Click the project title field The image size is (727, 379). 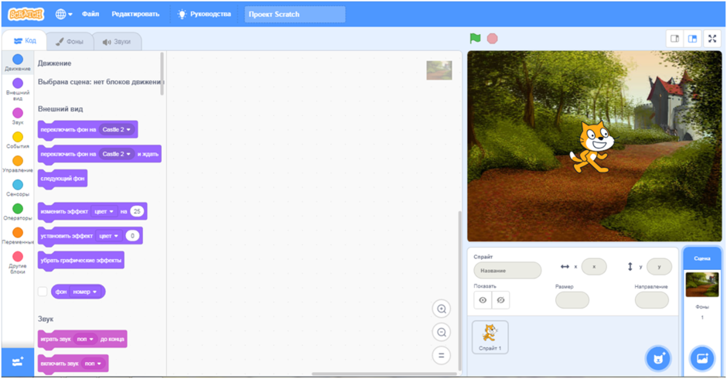coord(295,15)
